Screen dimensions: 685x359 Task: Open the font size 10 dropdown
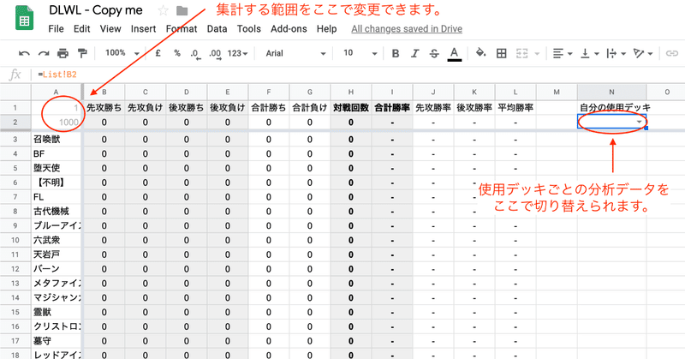[360, 53]
